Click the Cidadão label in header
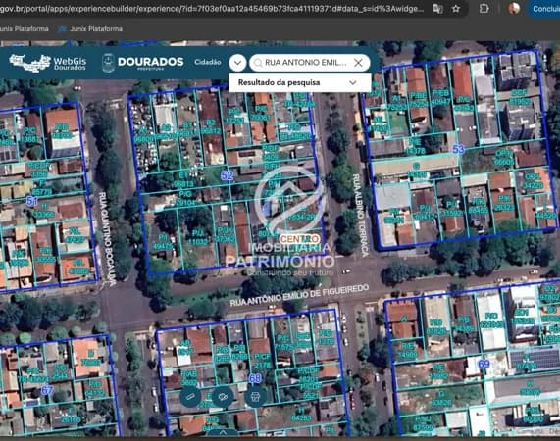 click(x=208, y=62)
